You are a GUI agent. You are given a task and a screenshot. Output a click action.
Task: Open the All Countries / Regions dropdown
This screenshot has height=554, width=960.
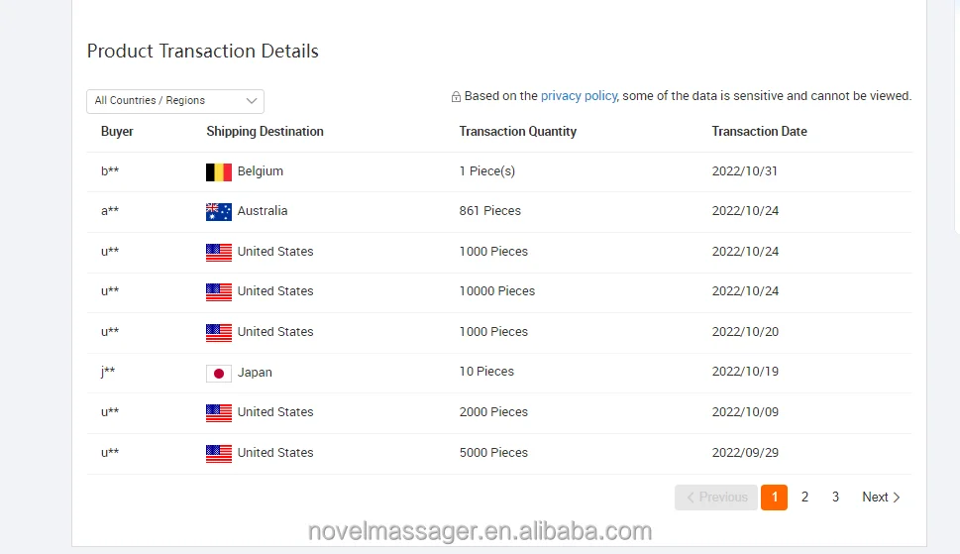(174, 101)
